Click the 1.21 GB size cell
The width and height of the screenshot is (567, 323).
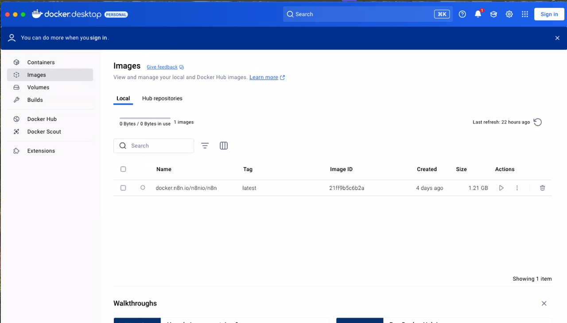[x=478, y=188]
